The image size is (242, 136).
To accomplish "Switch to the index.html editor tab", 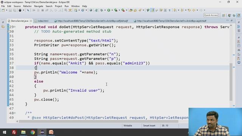I will 42,21.
